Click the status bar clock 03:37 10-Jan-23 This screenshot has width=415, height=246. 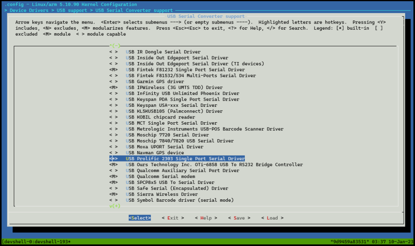point(392,242)
